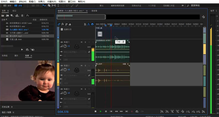Select the Slip tool in toolbar

(x=54, y=6)
